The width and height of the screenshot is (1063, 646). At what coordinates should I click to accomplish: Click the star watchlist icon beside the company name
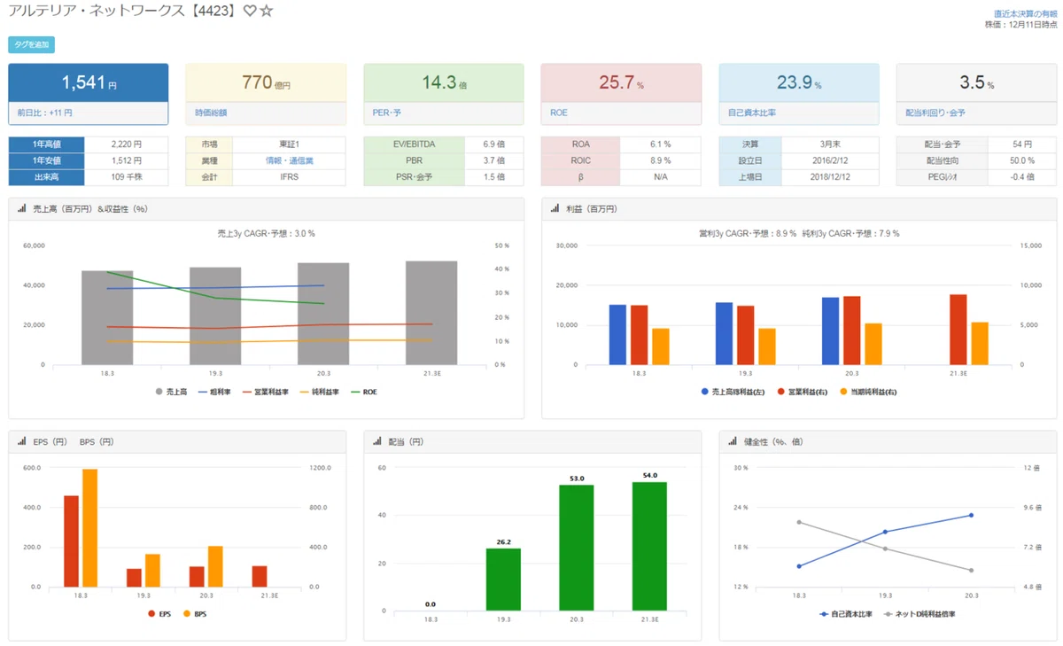tap(267, 12)
